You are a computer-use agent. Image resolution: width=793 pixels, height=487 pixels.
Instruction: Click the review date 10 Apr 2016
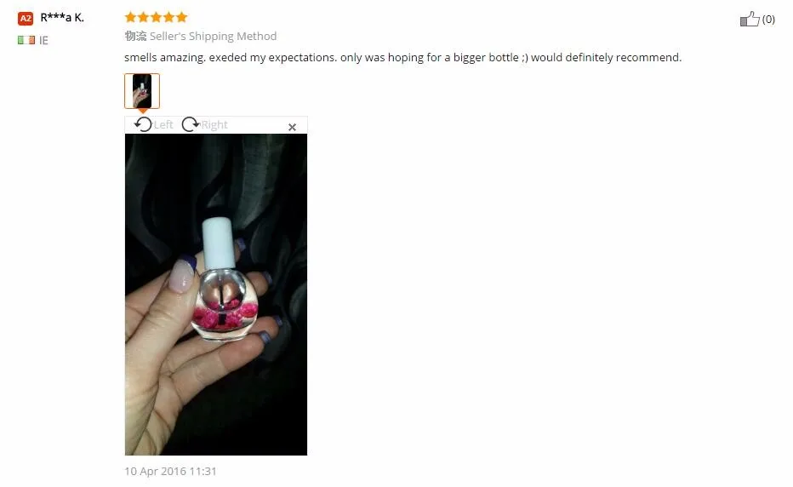(170, 471)
